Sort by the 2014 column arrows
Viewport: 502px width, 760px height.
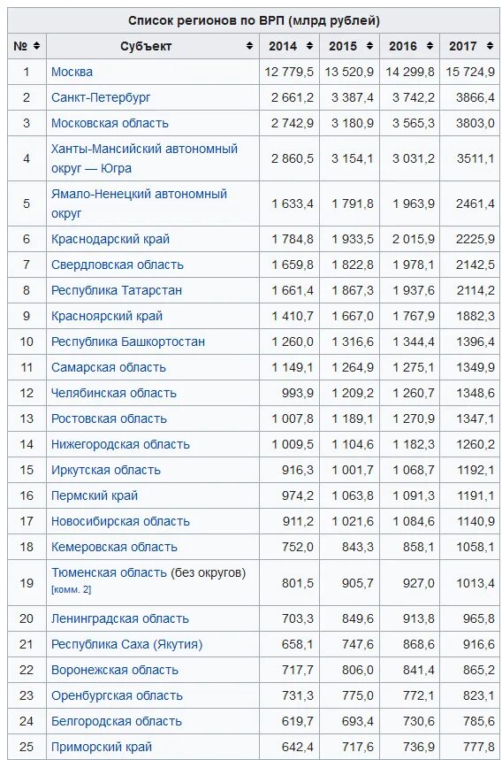310,46
